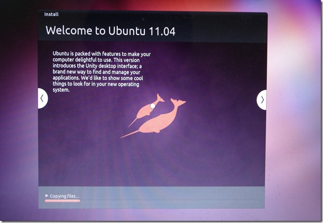Screen dimensions: 323x223
Task: Go back to the previous installer slide
Action: (43, 99)
